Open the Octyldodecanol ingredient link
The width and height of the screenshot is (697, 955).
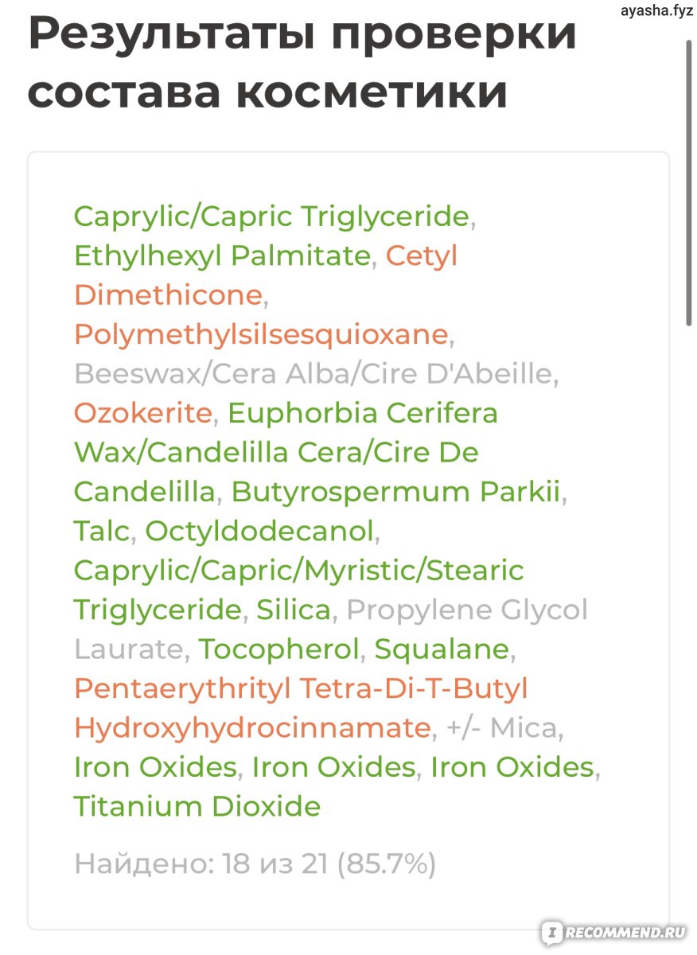coord(259,532)
